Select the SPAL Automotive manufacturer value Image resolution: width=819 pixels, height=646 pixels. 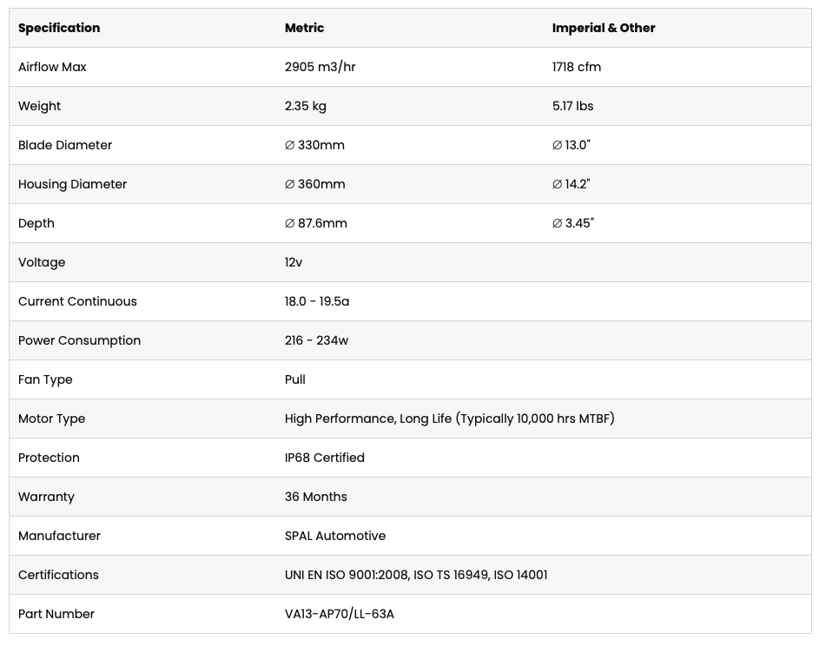pyautogui.click(x=335, y=536)
